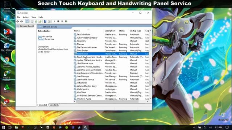Click the scroll-right arrow of services list
Screen dimensions: 232x130
pos(148,101)
